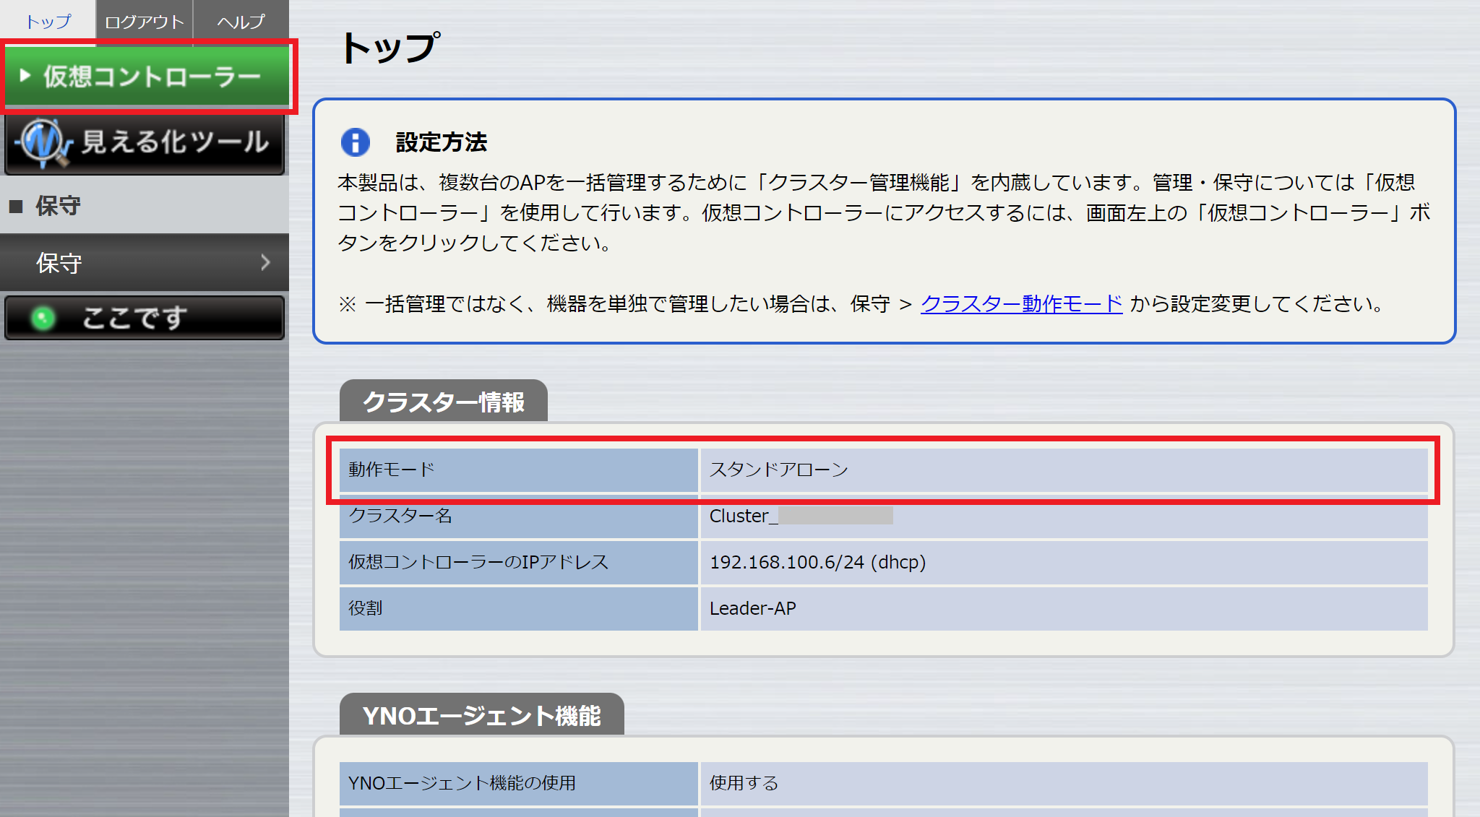Open the トップ tab
This screenshot has width=1480, height=817.
[x=48, y=22]
